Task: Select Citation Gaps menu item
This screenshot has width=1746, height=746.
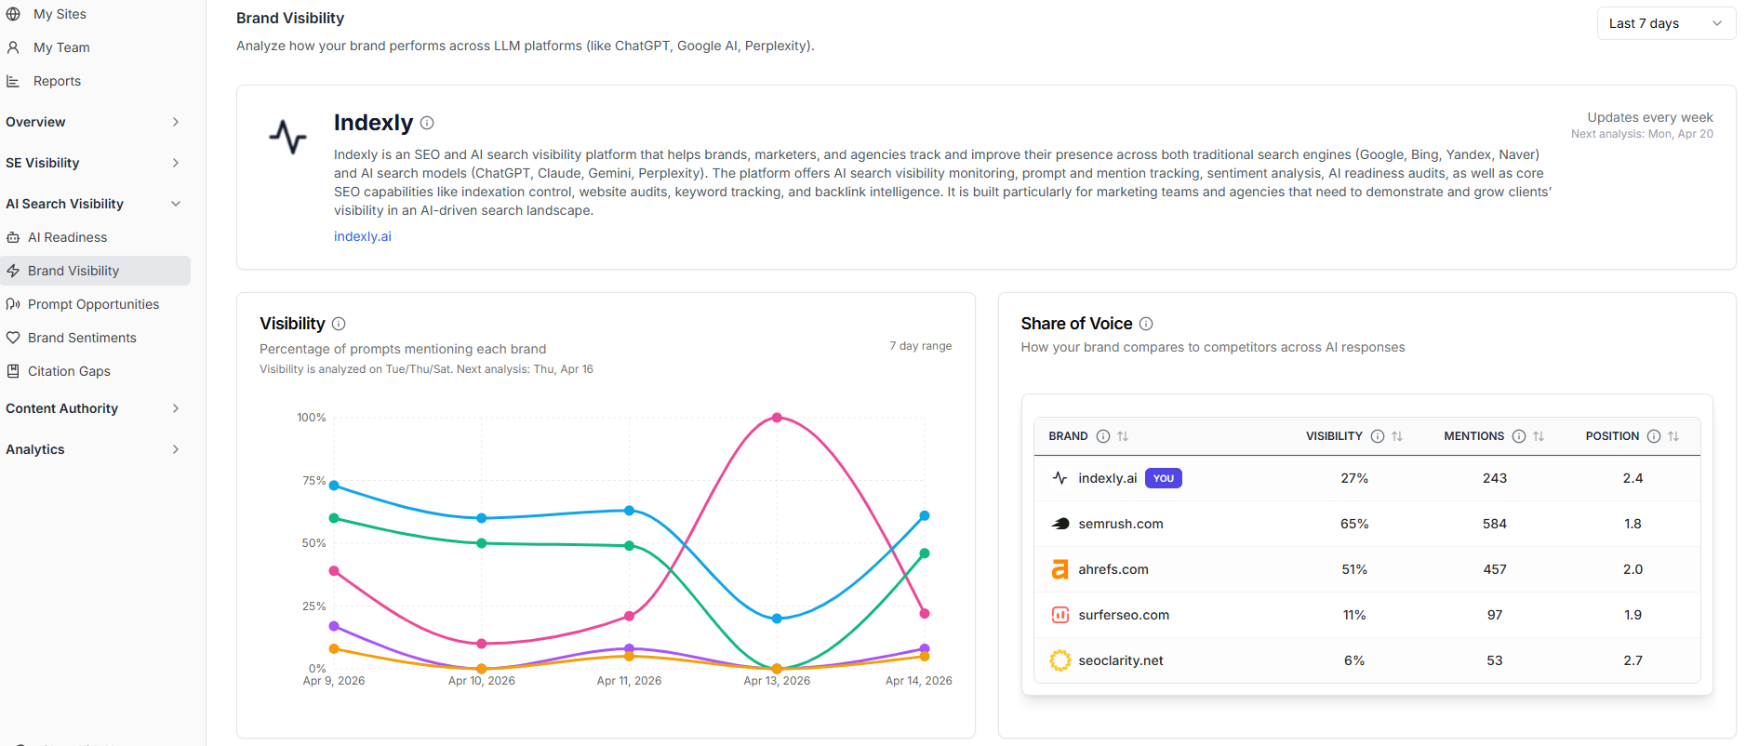Action: click(x=69, y=371)
